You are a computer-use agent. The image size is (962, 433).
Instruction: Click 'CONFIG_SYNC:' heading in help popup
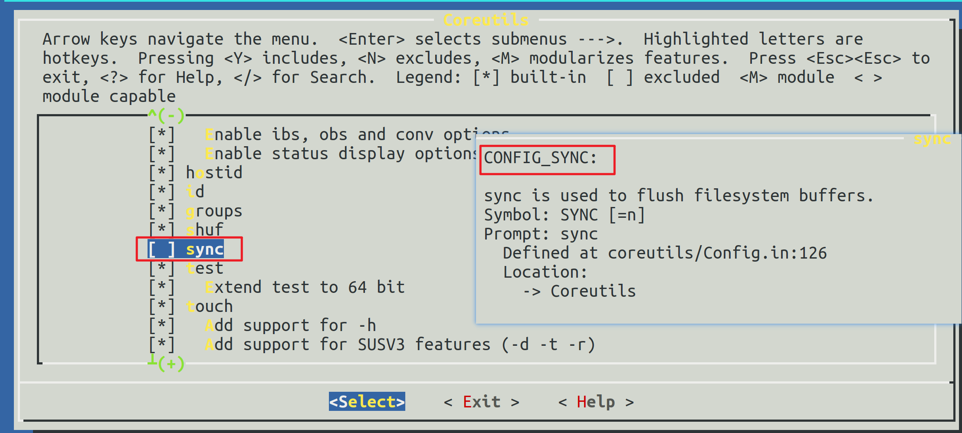[541, 158]
